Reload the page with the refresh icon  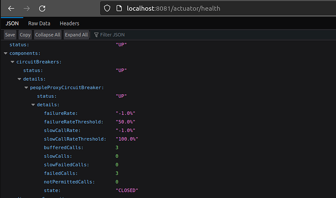click(42, 9)
